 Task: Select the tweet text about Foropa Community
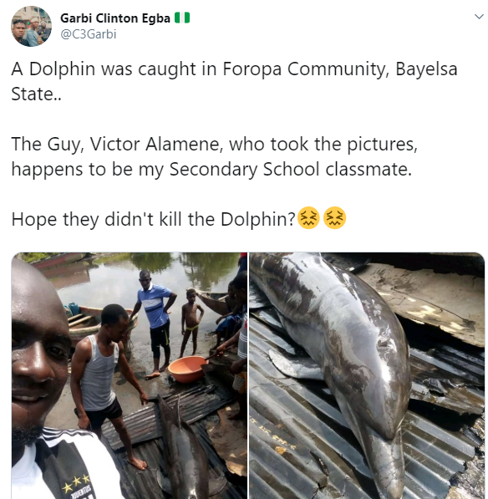coord(234,81)
